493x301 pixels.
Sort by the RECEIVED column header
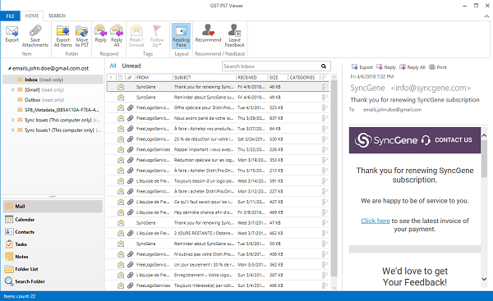pos(252,77)
